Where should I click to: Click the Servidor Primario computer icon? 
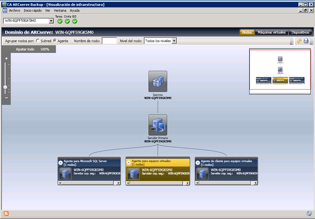pos(158,125)
